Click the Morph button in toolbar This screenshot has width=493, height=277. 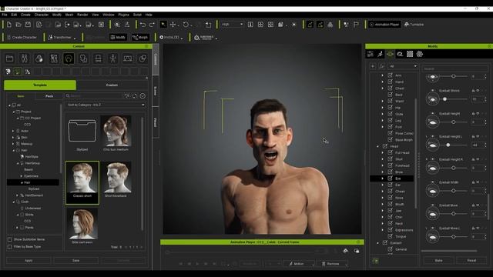(140, 37)
